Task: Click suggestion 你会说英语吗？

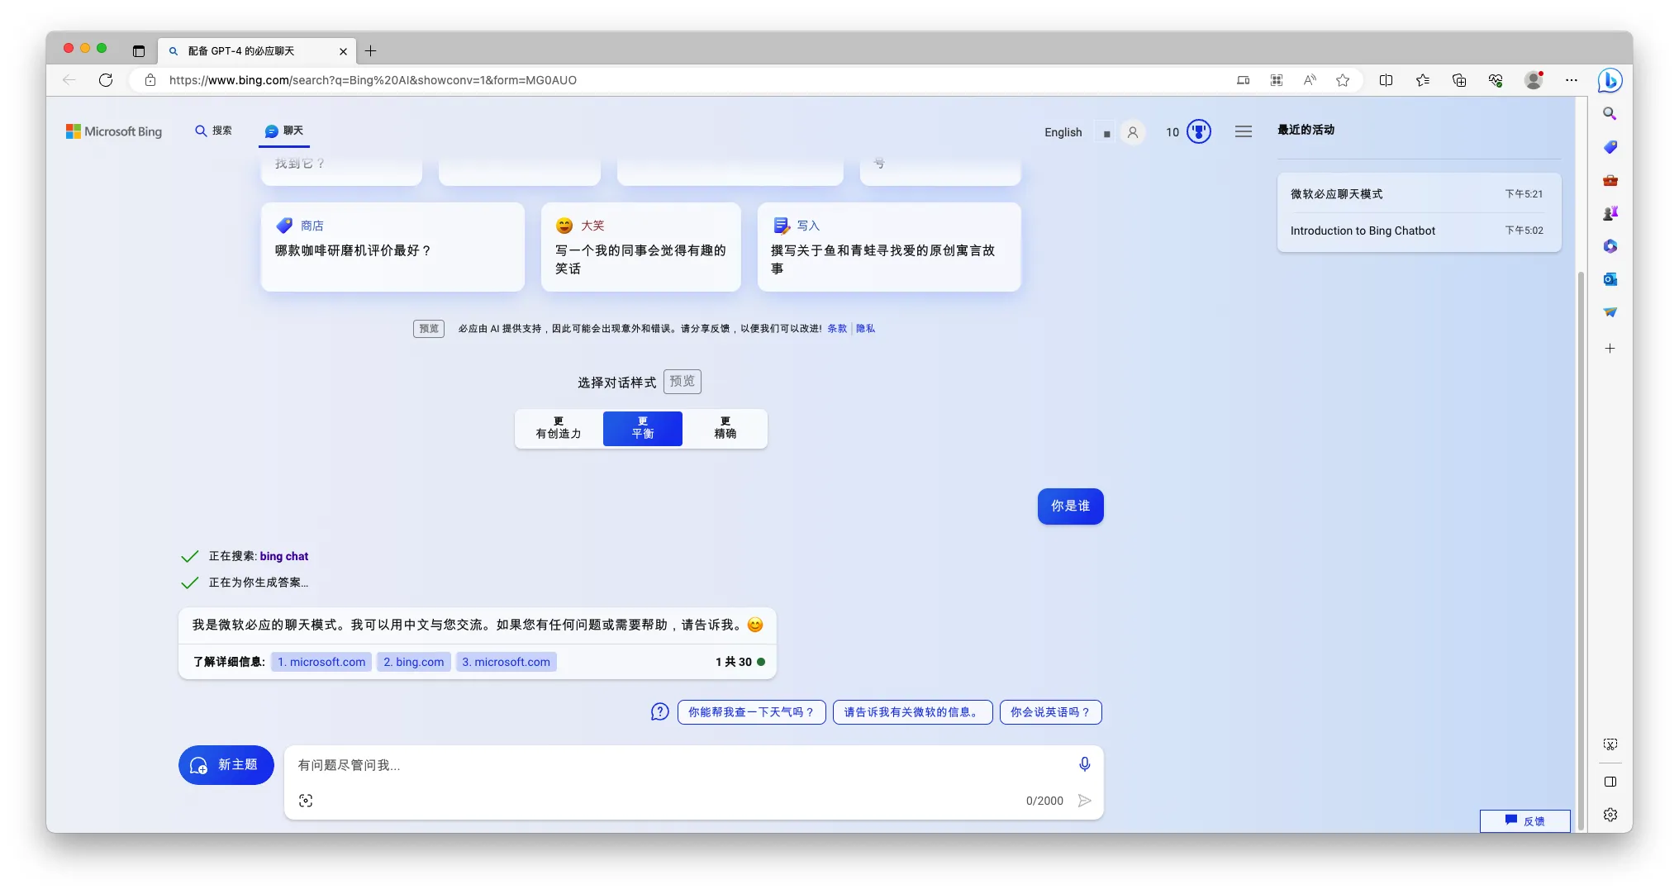Action: (1051, 712)
